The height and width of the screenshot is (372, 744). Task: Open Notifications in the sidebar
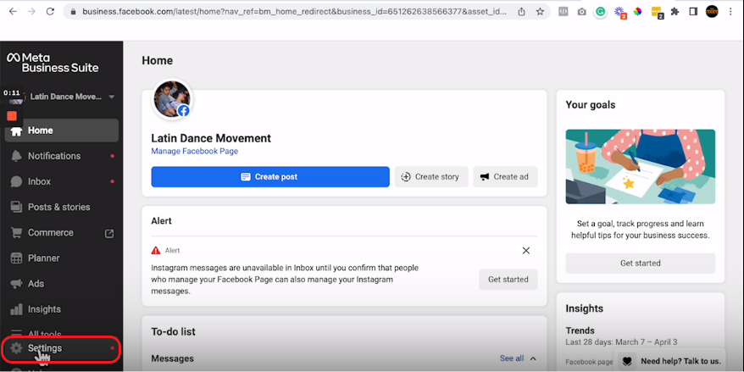click(62, 156)
